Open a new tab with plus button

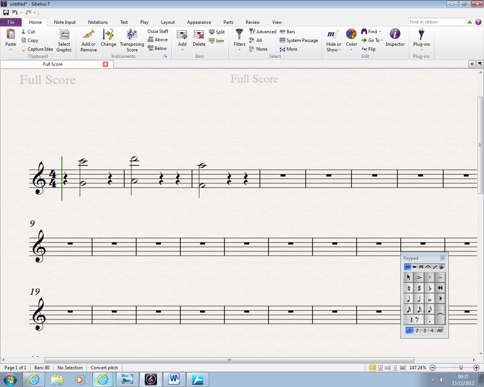472,64
